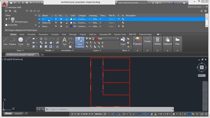Click the ViewCube in drawing area
Image resolution: width=210 pixels, height=118 pixels.
pyautogui.click(x=202, y=67)
